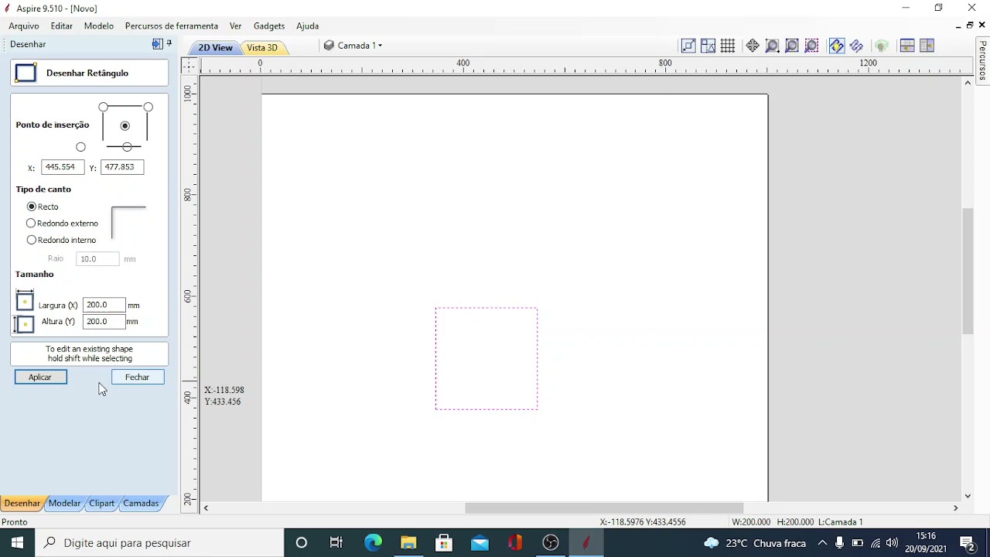Click the Largura (X) field 200.0
Image resolution: width=990 pixels, height=557 pixels.
[104, 305]
